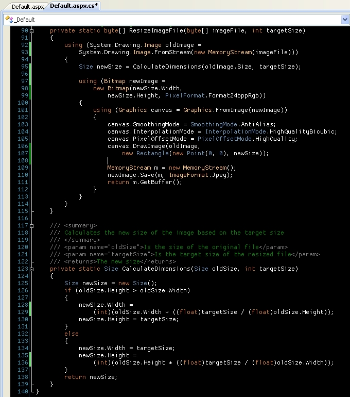Click line number 129 in the margin

23,312
